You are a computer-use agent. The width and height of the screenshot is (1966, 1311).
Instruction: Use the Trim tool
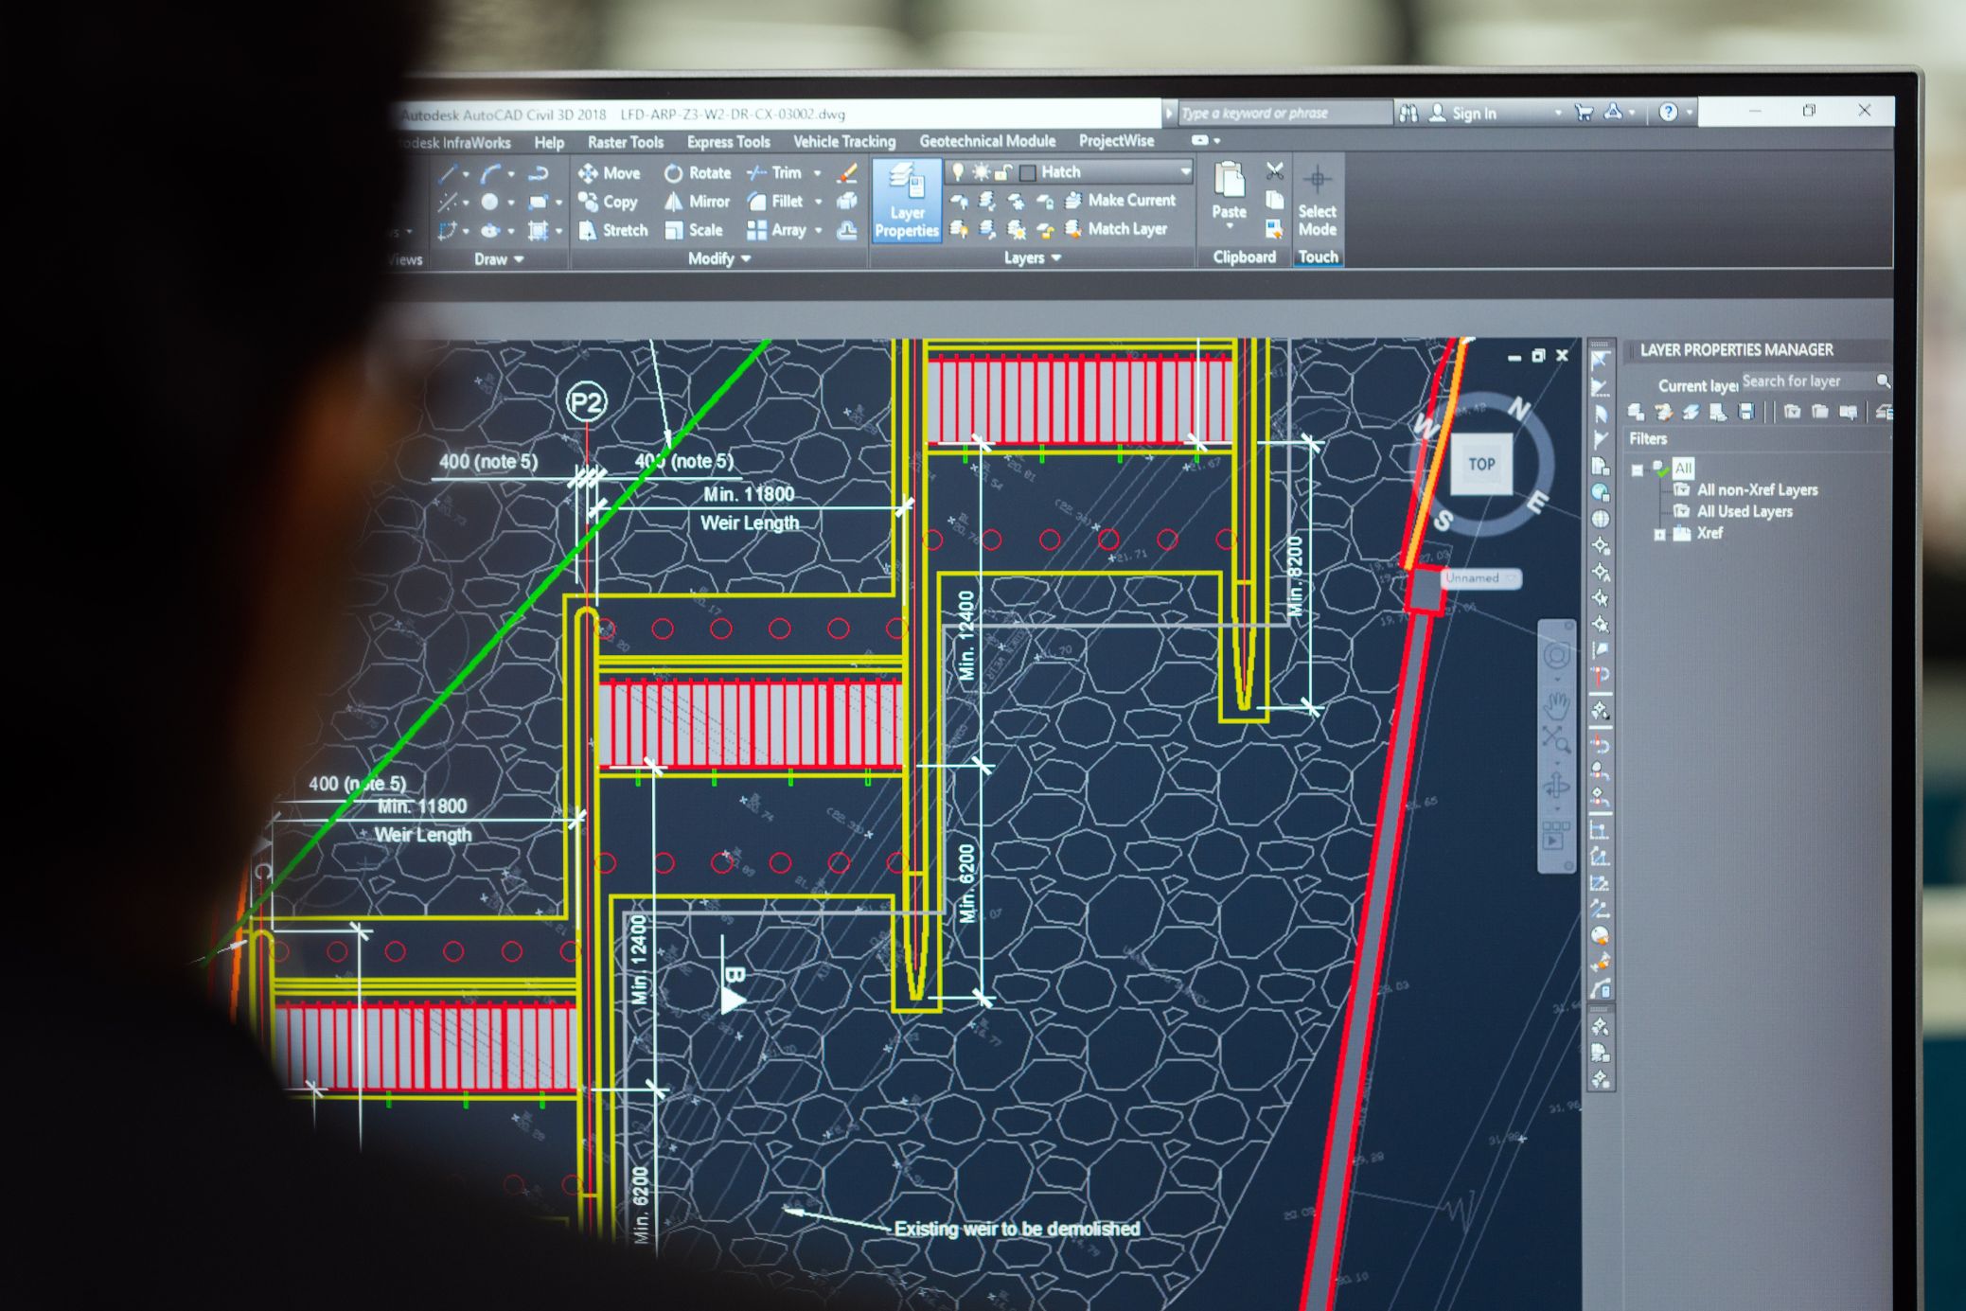click(774, 172)
